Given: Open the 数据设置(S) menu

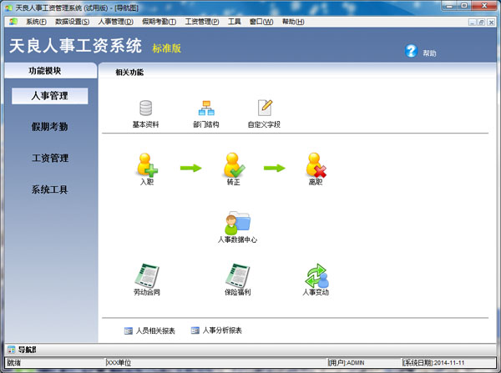Looking at the screenshot, I should pyautogui.click(x=72, y=22).
